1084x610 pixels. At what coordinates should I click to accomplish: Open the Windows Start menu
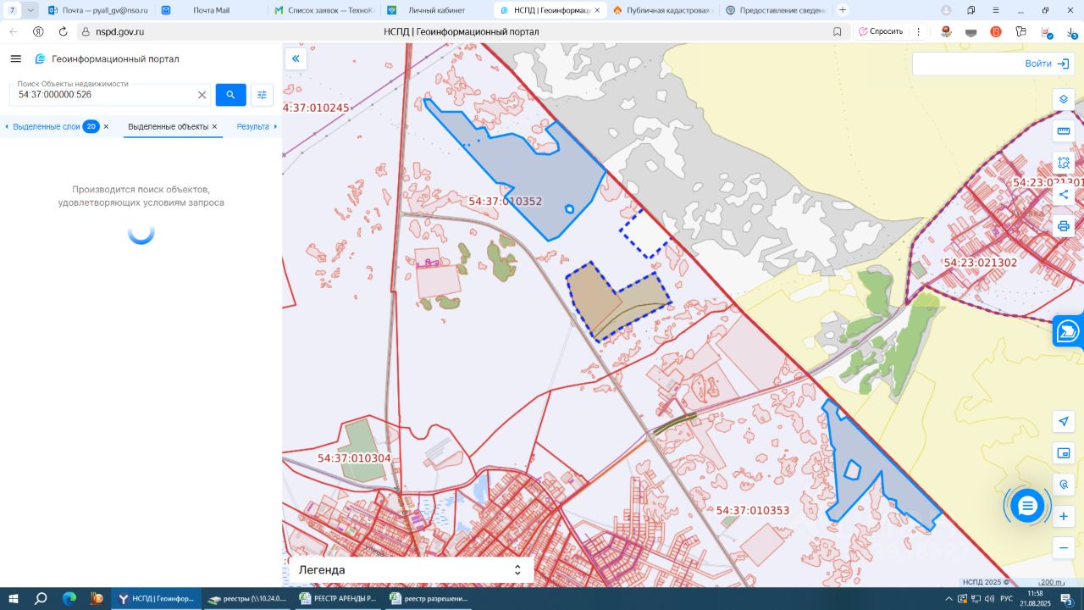(14, 599)
